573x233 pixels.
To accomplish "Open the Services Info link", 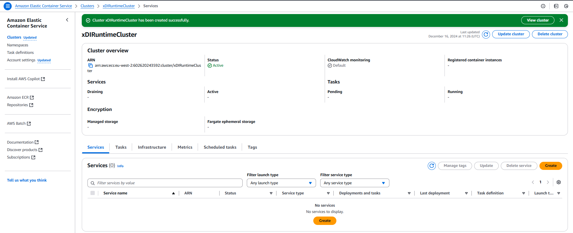I will pyautogui.click(x=120, y=166).
